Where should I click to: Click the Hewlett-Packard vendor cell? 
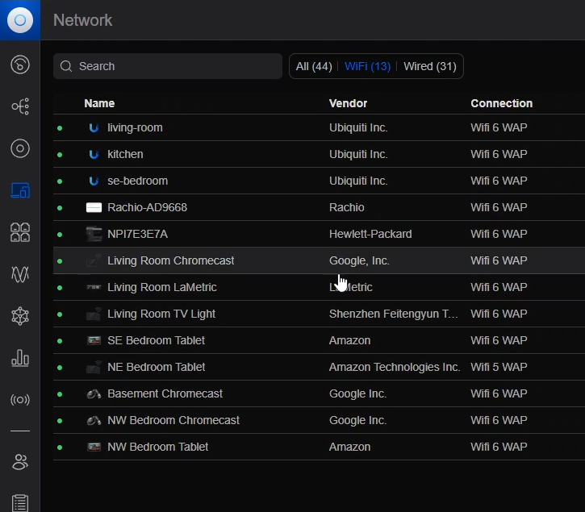coord(370,234)
